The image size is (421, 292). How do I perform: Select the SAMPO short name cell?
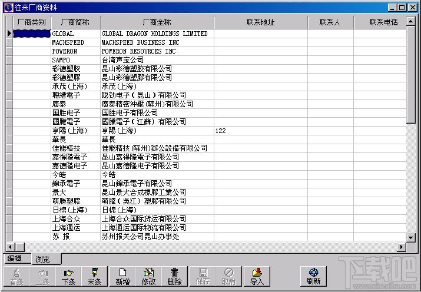pos(75,60)
